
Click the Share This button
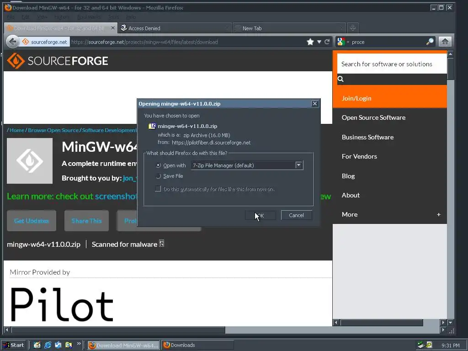click(86, 221)
